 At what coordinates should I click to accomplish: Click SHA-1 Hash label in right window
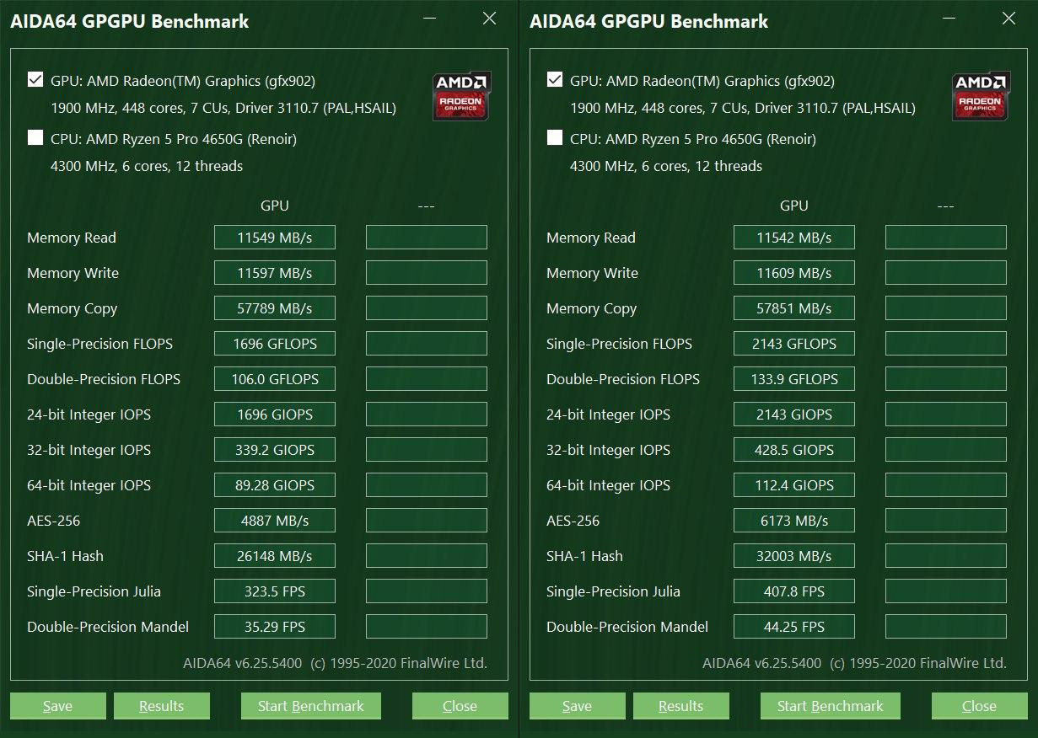pos(584,556)
